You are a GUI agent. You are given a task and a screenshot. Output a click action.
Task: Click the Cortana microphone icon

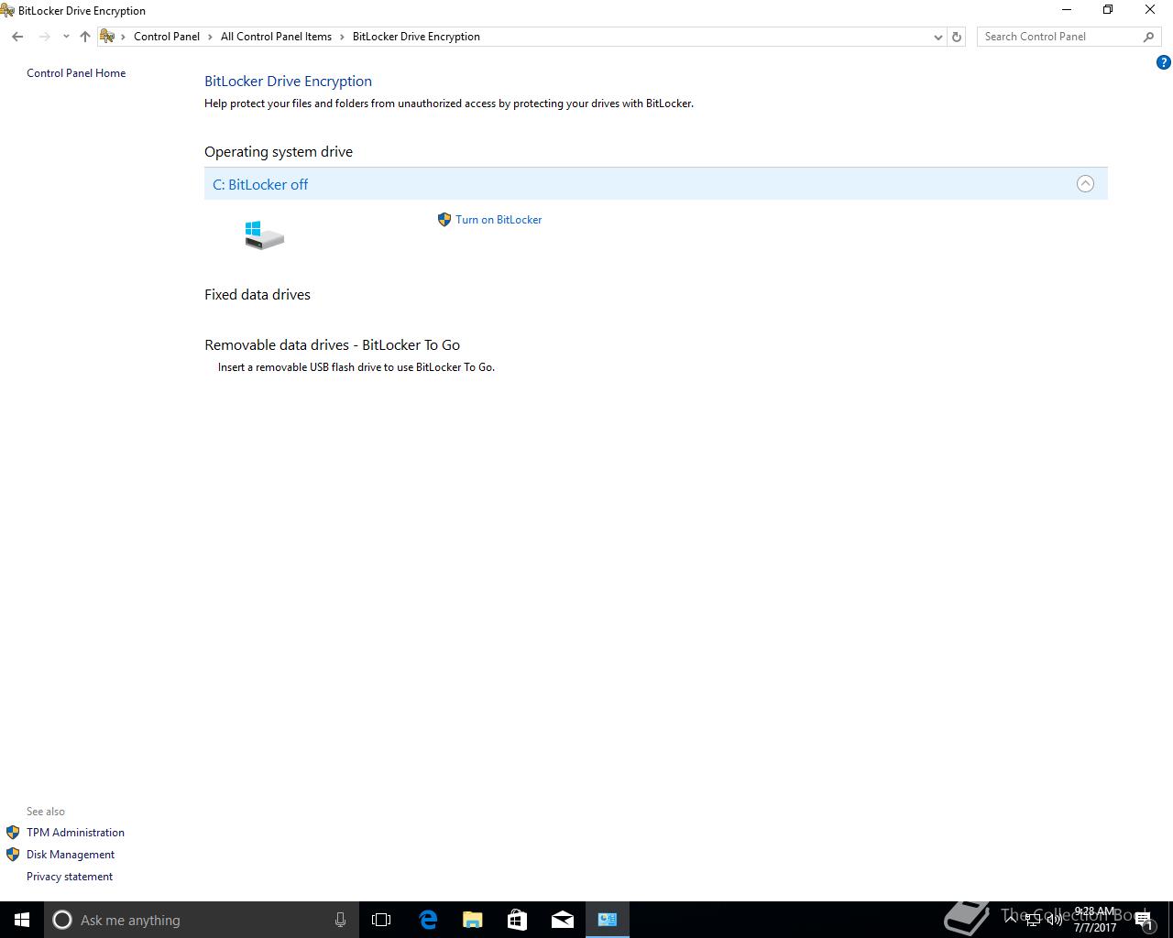tap(340, 920)
